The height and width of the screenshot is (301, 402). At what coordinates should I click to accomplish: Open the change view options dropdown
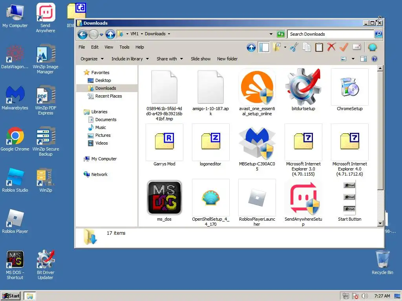[x=353, y=59]
